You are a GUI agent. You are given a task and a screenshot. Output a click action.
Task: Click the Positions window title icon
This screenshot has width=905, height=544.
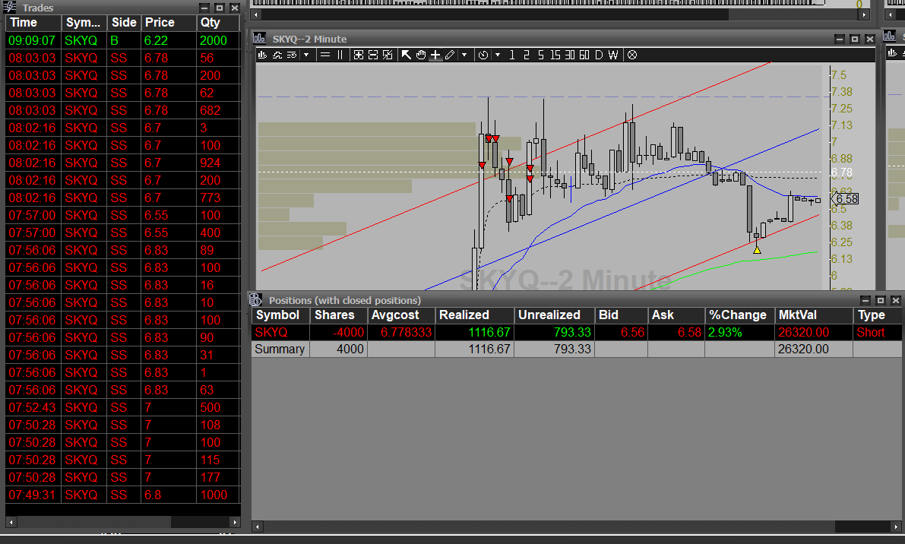[x=255, y=300]
